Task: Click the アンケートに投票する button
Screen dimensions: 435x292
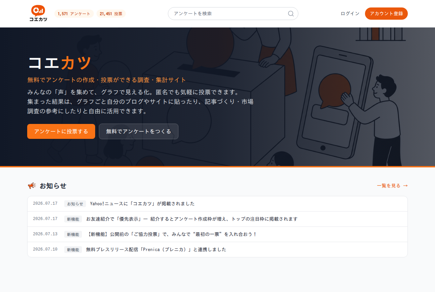Action: point(61,131)
